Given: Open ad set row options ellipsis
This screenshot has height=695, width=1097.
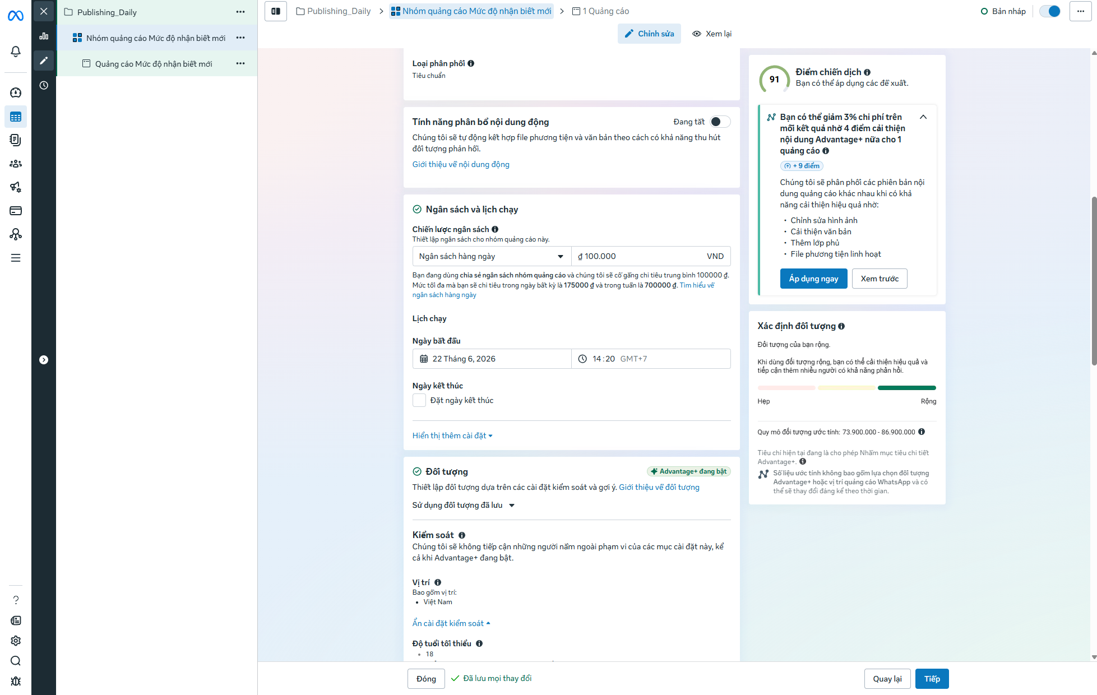Looking at the screenshot, I should [x=240, y=38].
